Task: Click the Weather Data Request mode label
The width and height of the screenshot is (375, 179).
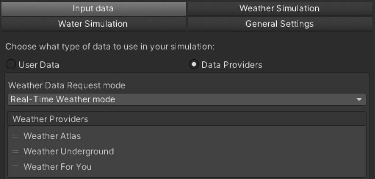Action: [x=66, y=85]
